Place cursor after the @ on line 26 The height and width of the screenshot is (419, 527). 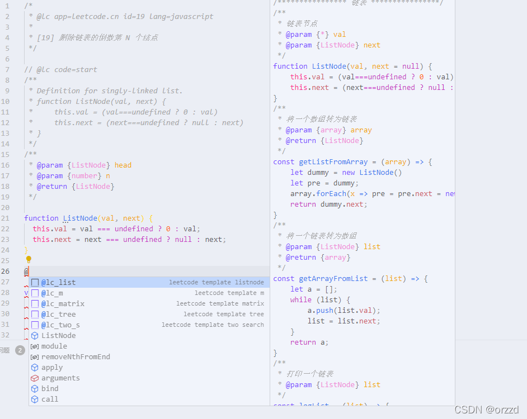(x=29, y=272)
